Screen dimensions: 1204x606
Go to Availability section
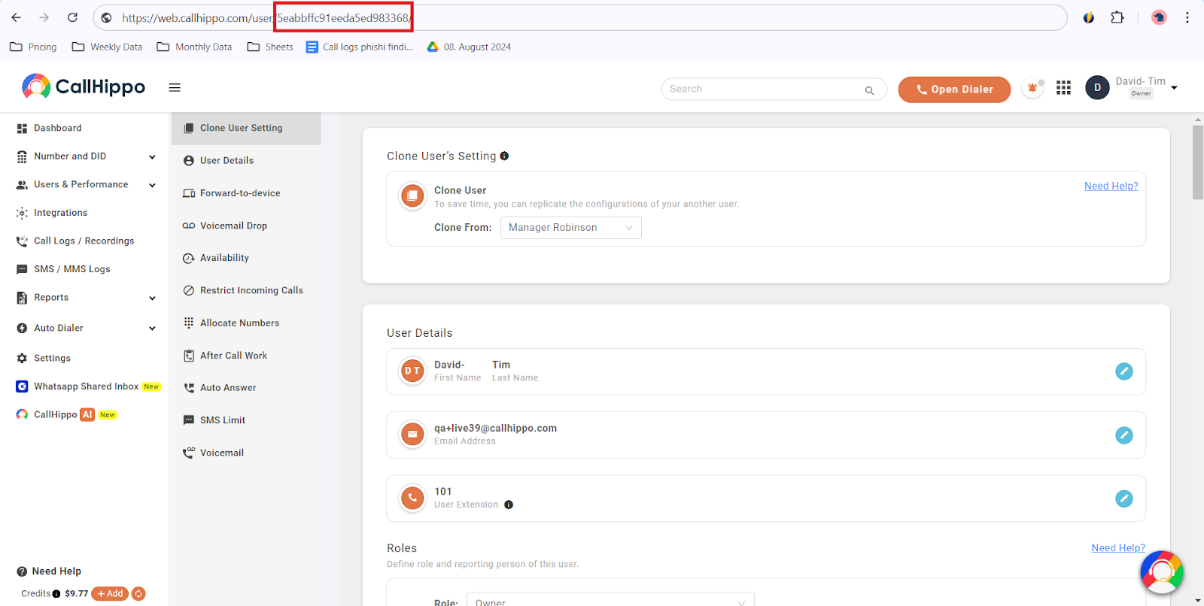pyautogui.click(x=224, y=258)
